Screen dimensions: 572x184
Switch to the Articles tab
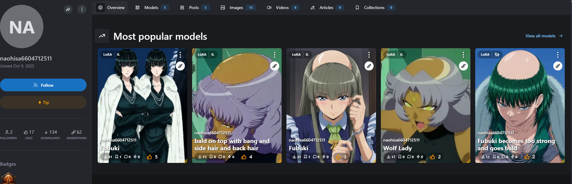[x=327, y=8]
